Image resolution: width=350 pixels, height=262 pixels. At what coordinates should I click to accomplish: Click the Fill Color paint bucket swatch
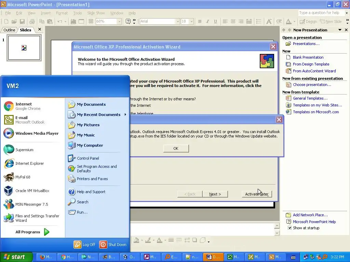(136, 240)
